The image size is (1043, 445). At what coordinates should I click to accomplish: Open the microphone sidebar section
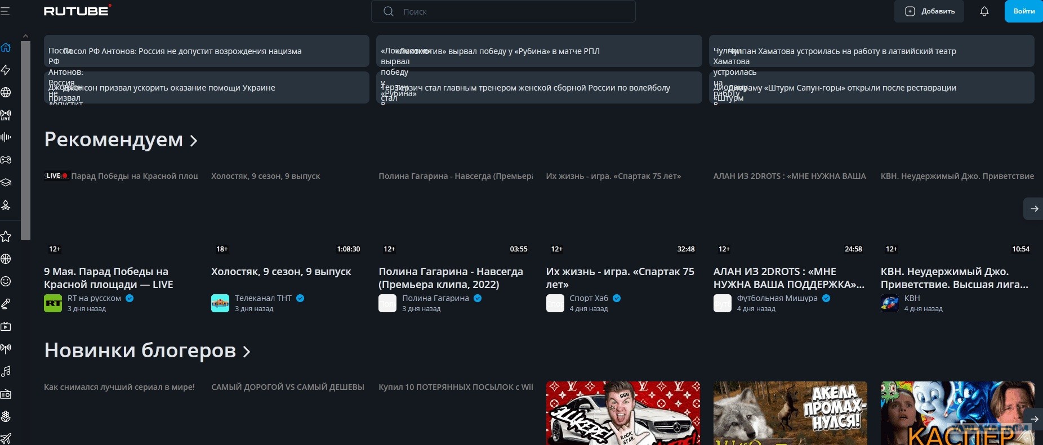click(6, 304)
